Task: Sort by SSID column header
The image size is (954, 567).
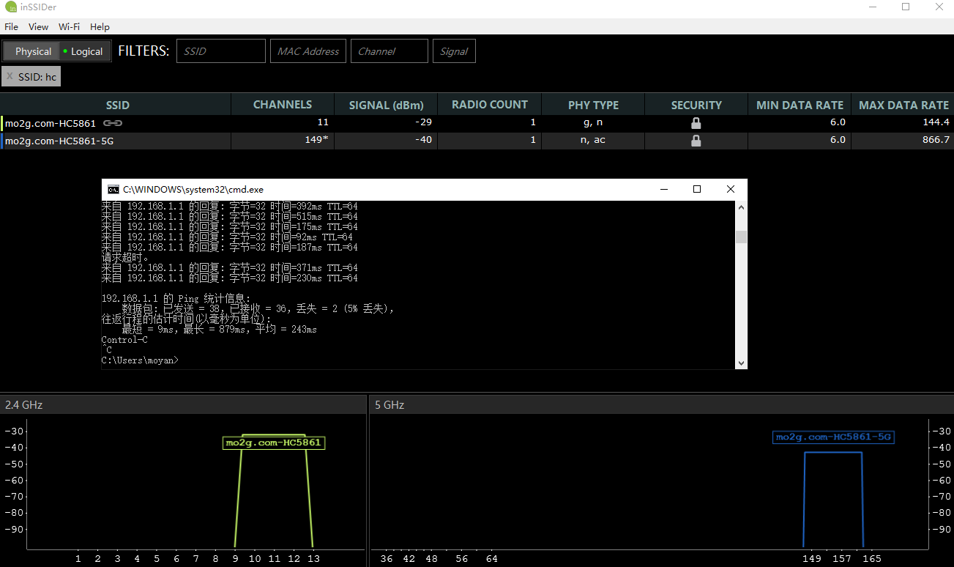Action: [x=116, y=105]
